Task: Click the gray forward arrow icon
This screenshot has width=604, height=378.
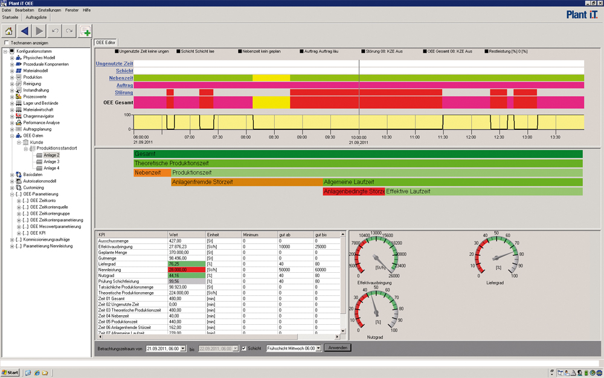Action: click(40, 31)
